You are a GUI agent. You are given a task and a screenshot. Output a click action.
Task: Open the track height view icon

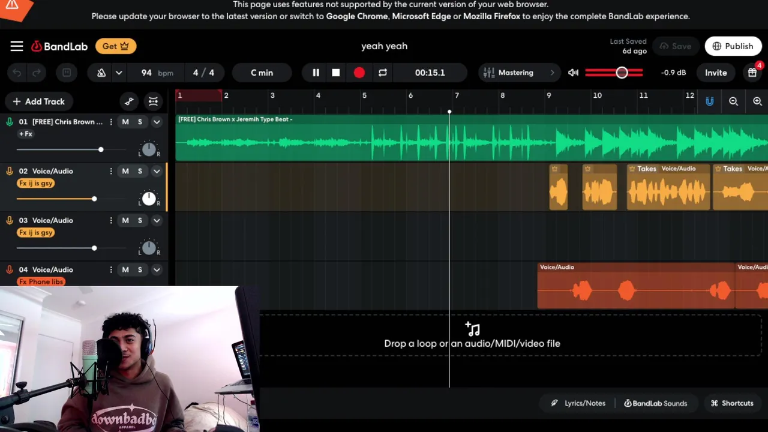coord(153,101)
